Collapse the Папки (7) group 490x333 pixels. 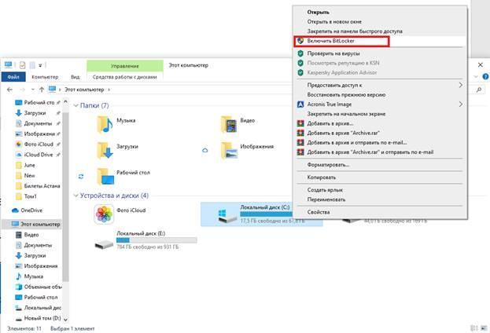pos(76,105)
